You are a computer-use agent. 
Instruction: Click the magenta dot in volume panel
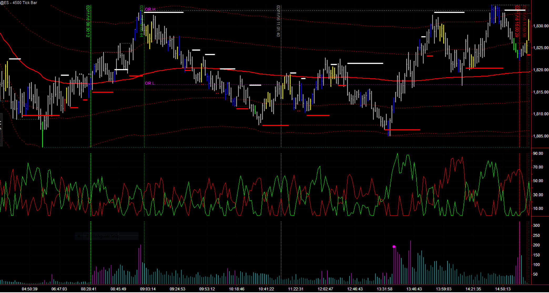pos(394,247)
